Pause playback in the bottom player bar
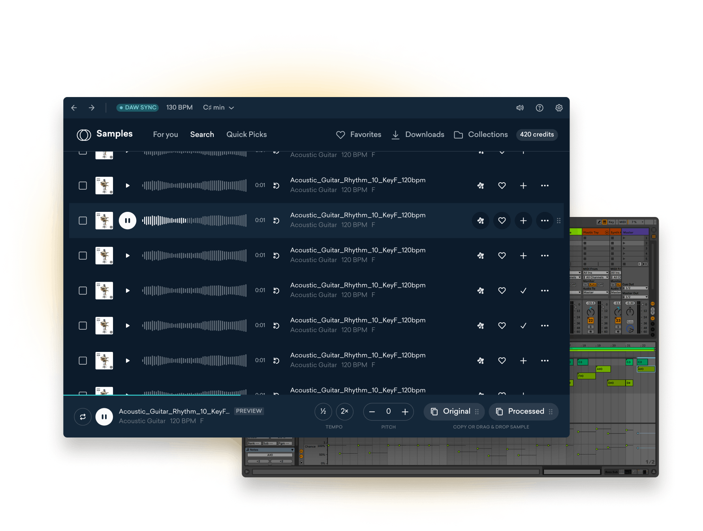703x531 pixels. [104, 417]
